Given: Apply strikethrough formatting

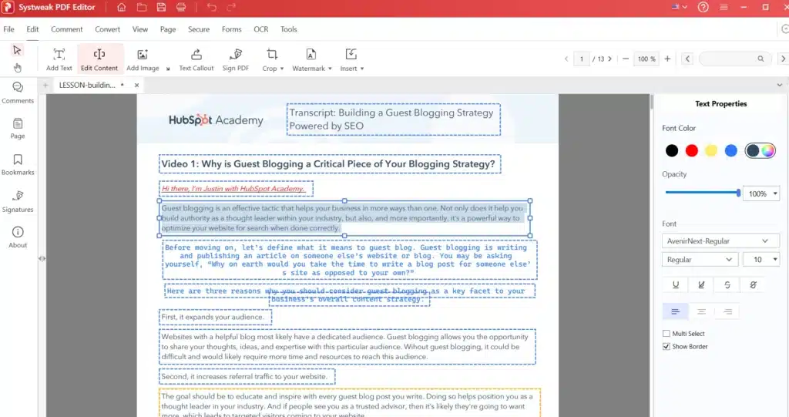Looking at the screenshot, I should [727, 285].
